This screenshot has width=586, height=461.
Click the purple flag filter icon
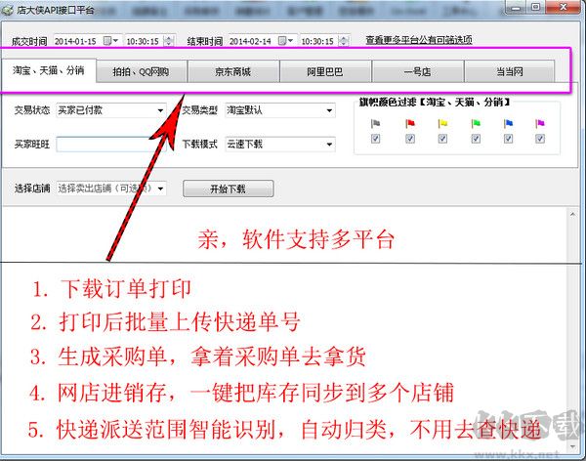coord(540,123)
